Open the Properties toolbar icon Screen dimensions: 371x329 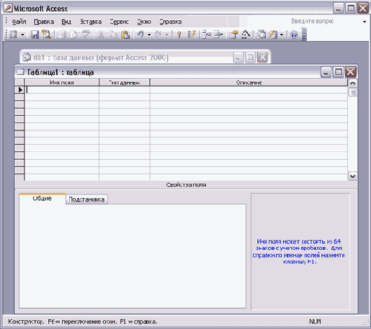click(234, 35)
